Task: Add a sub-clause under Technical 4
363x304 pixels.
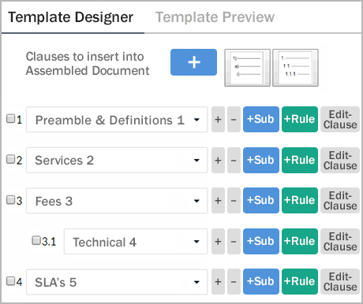Action: tap(261, 241)
